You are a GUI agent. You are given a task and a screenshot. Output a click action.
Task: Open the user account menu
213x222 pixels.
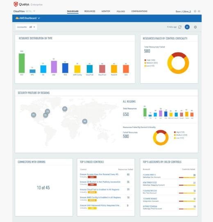pos(183,11)
